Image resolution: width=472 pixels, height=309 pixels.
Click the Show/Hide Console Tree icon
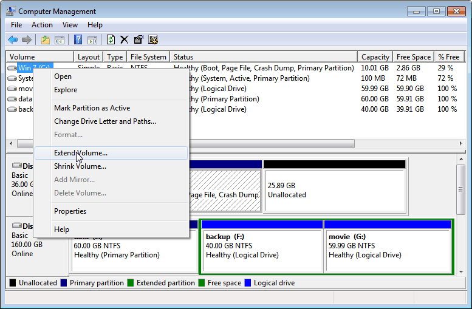(60, 39)
